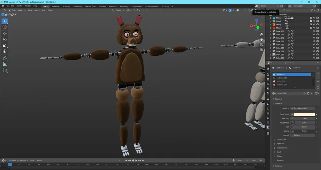Disable Cube.021 in renders camera icon
The width and height of the screenshot is (321, 170).
click(317, 41)
